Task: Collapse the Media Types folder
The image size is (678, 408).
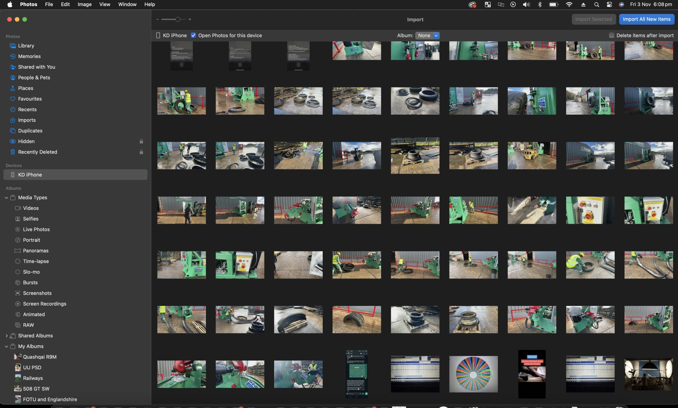Action: pos(6,197)
